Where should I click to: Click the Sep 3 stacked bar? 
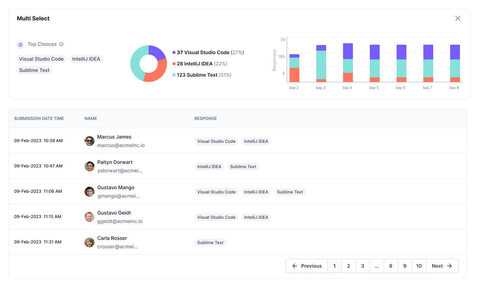(x=321, y=64)
